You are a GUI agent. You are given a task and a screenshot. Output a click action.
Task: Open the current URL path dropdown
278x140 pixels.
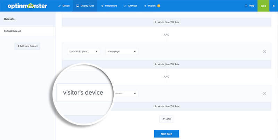click(83, 51)
